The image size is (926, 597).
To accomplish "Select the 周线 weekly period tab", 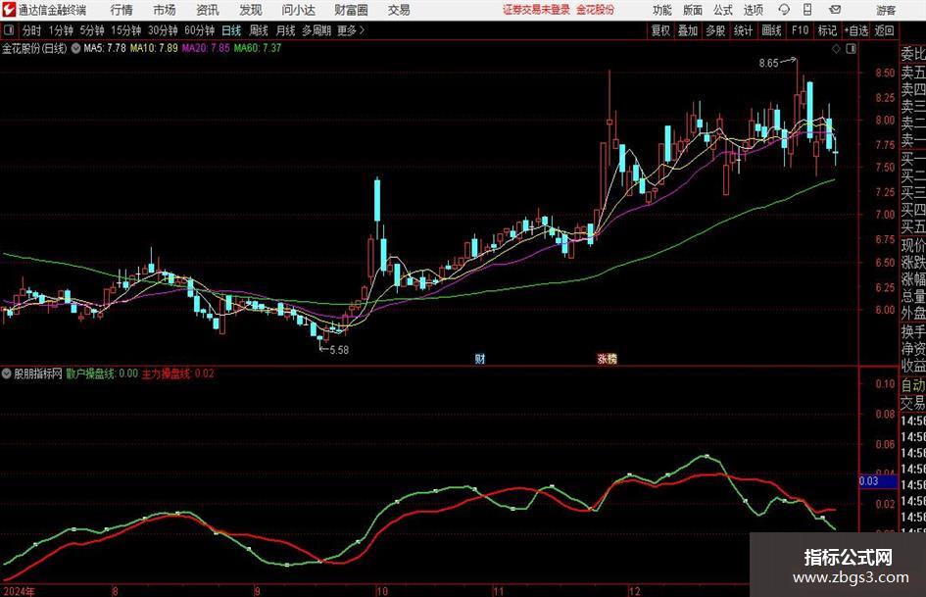I will 259,30.
